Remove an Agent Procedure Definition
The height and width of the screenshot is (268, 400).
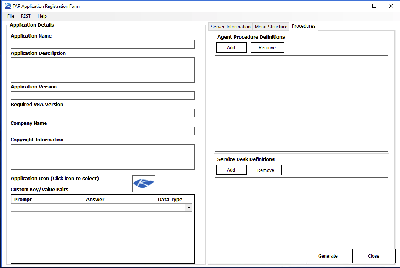click(268, 47)
